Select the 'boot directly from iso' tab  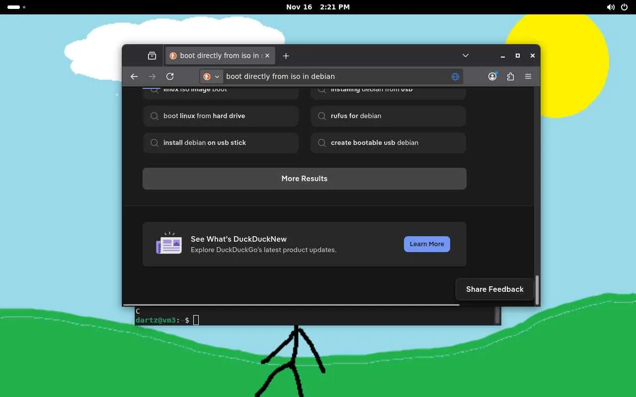(221, 56)
